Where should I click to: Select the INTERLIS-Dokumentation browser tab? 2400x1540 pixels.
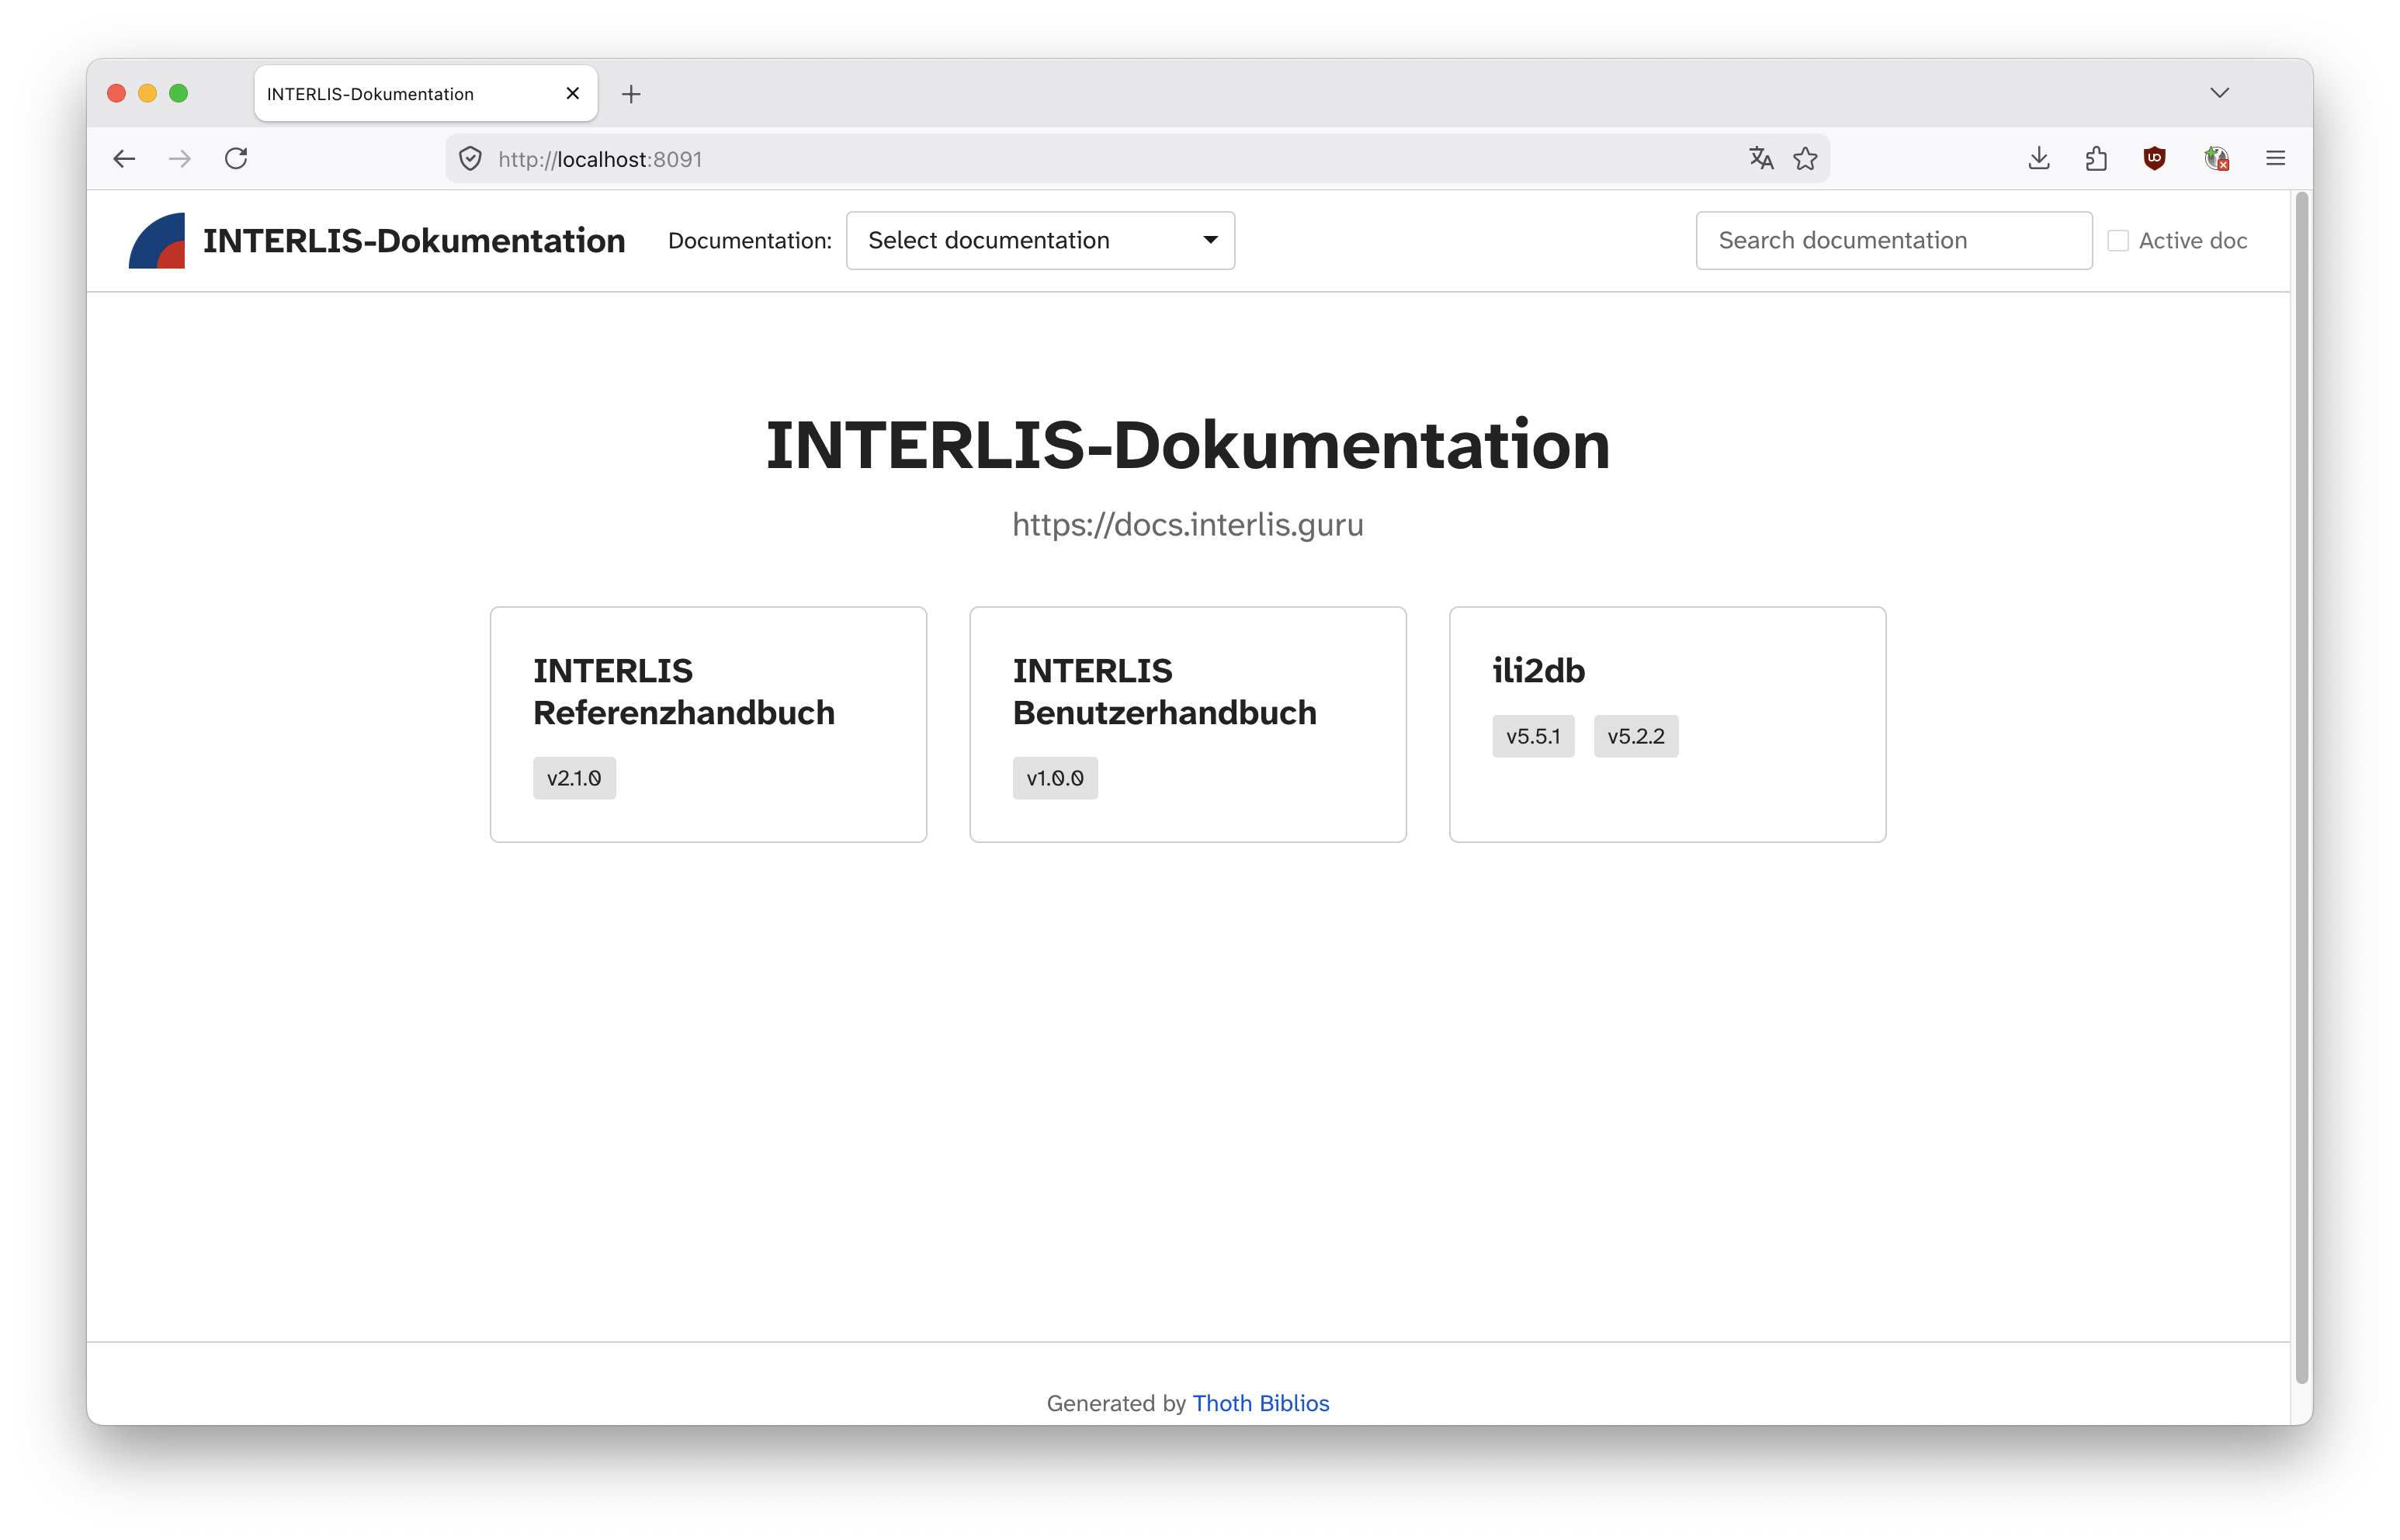(426, 94)
